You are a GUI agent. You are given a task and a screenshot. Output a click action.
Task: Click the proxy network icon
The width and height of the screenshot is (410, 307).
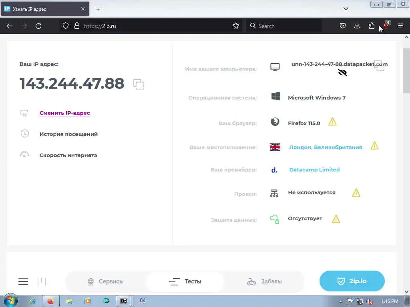click(274, 193)
